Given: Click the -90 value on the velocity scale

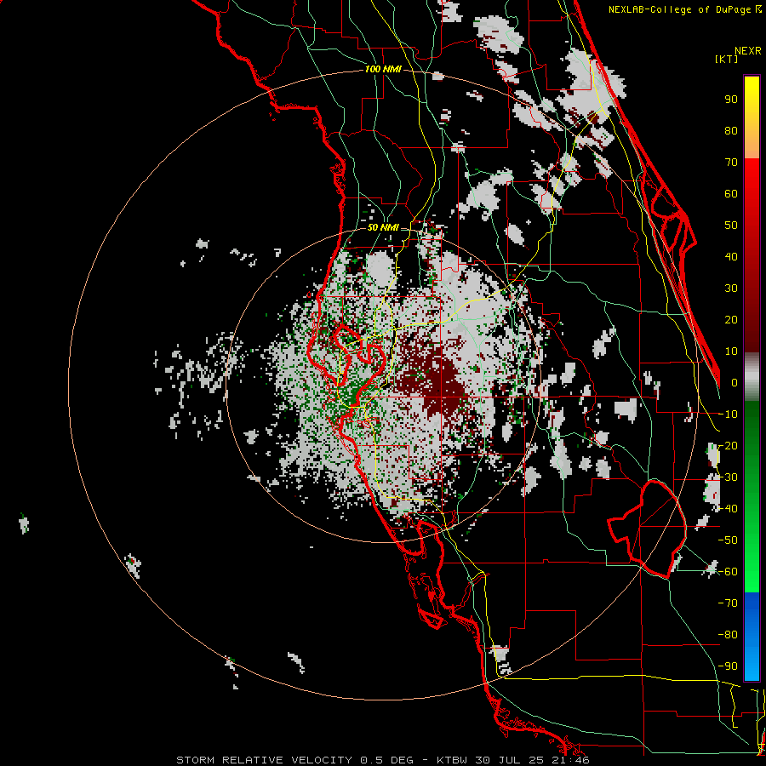Looking at the screenshot, I should pos(728,666).
